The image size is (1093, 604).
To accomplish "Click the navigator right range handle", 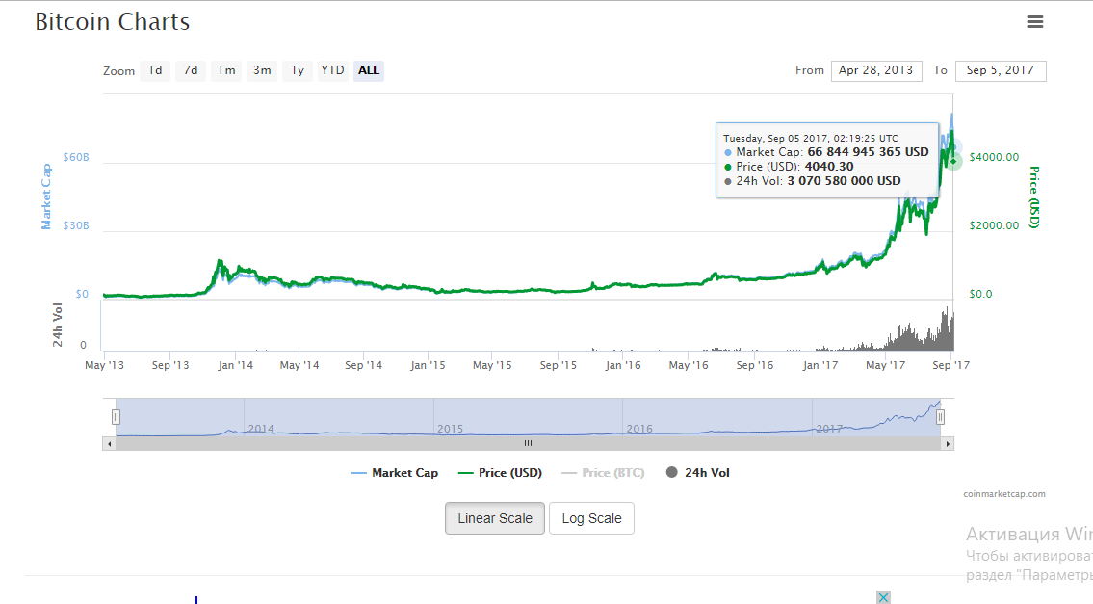I will click(x=941, y=417).
